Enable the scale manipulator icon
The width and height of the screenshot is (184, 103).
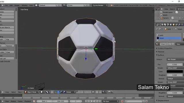pos(64,92)
